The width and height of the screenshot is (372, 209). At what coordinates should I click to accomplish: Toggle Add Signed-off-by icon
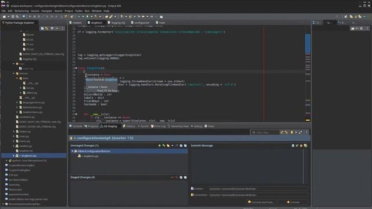(x=297, y=146)
